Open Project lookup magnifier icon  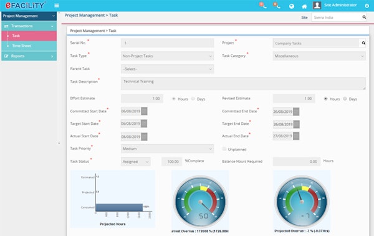(x=363, y=43)
